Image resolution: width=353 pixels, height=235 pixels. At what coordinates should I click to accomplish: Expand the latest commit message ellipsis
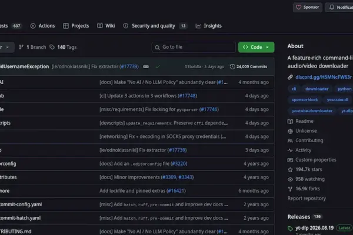[x=146, y=66]
